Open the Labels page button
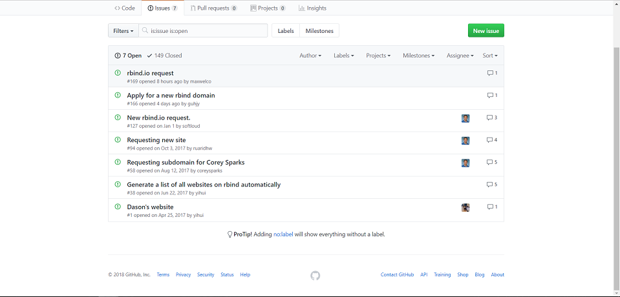Viewport: 620px width, 297px height. pyautogui.click(x=286, y=31)
